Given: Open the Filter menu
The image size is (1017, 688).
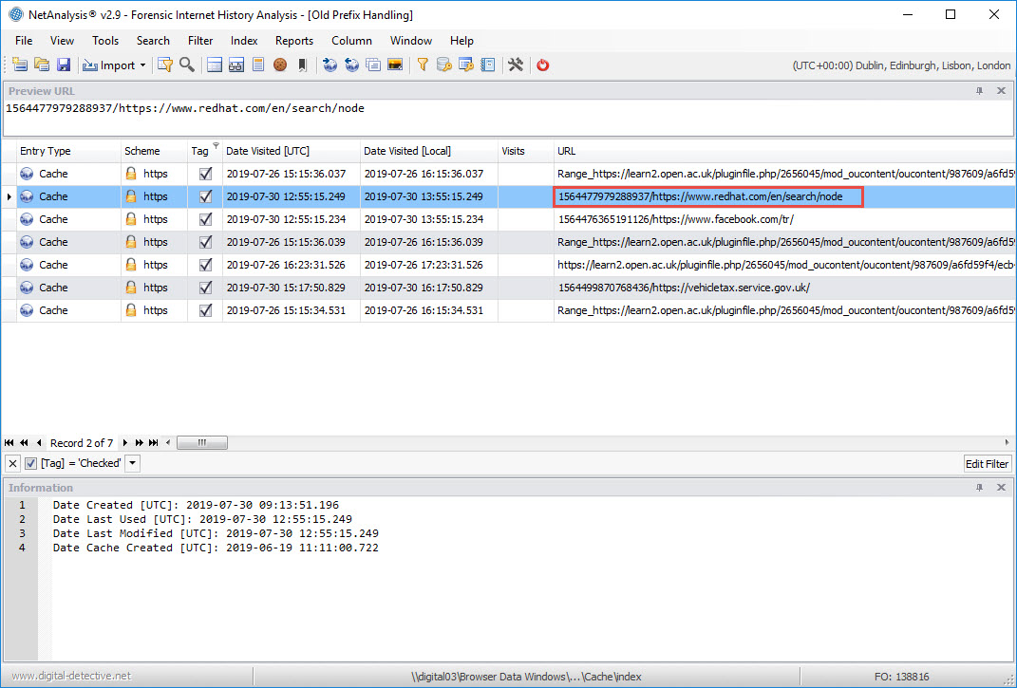Looking at the screenshot, I should 200,41.
